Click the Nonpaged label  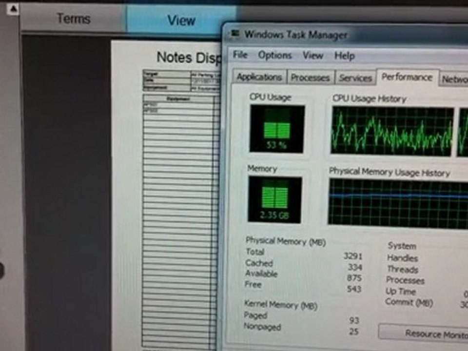coord(262,327)
